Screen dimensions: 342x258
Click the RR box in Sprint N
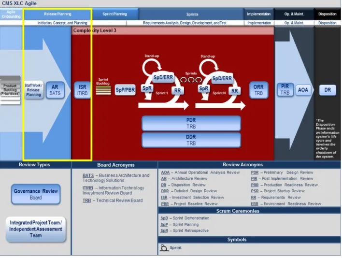pyautogui.click(x=234, y=91)
